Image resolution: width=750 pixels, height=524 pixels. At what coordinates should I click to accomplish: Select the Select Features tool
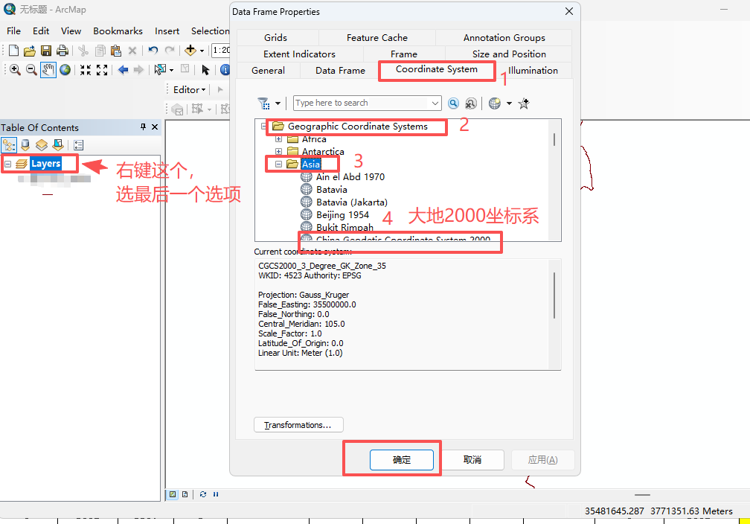pyautogui.click(x=160, y=70)
